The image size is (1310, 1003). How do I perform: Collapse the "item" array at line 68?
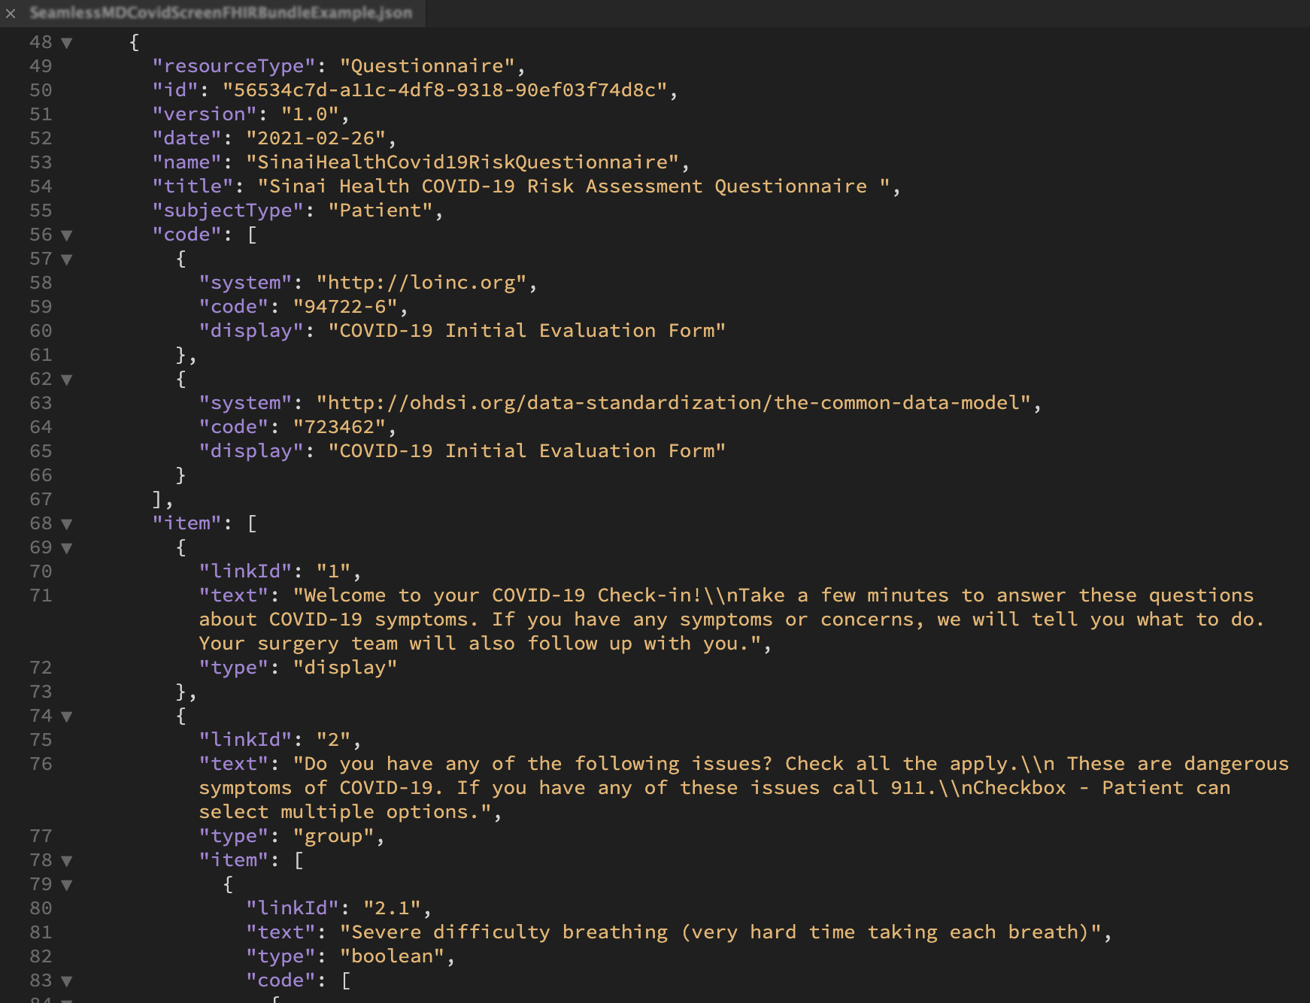(67, 524)
